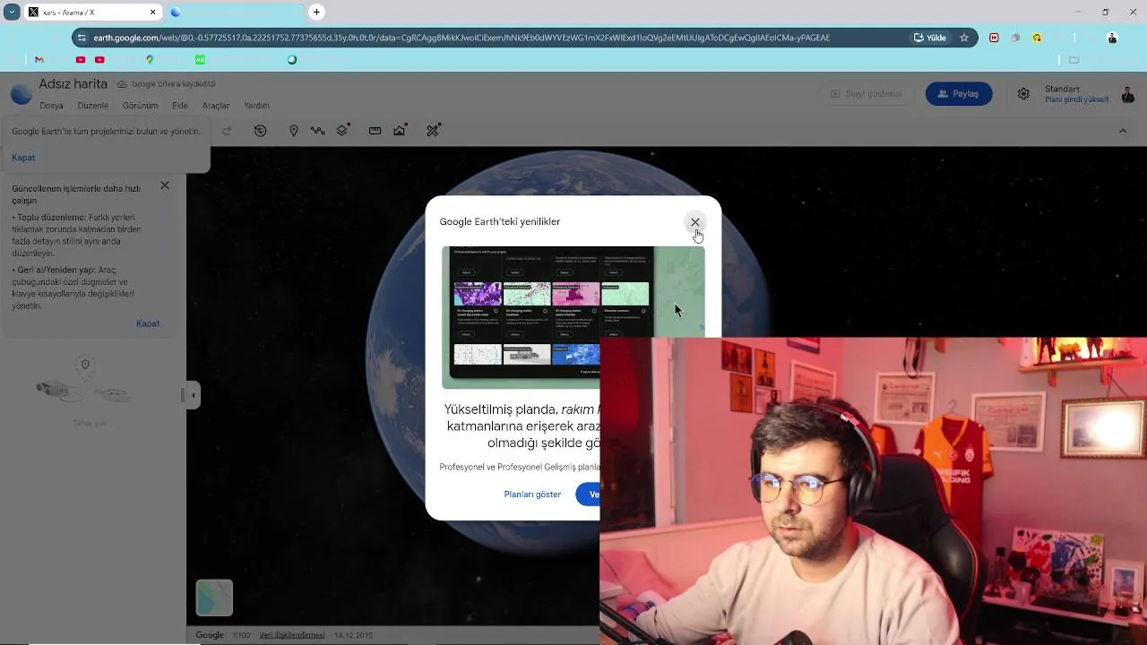Select the add placemark pin tool
Viewport: 1147px width, 645px height.
[293, 131]
